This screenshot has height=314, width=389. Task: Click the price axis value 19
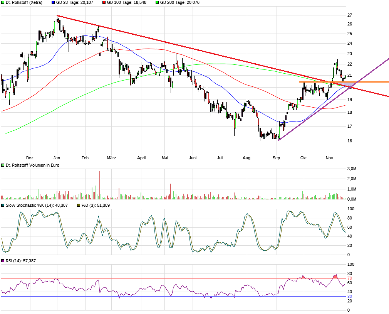pos(350,100)
